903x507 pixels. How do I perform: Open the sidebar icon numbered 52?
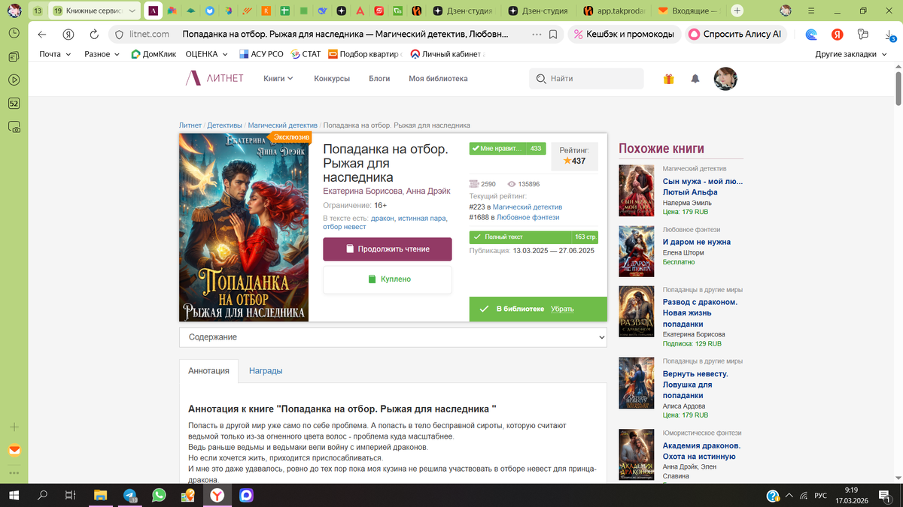pyautogui.click(x=14, y=104)
